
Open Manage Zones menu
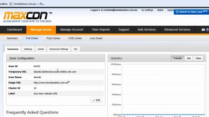click(x=41, y=30)
